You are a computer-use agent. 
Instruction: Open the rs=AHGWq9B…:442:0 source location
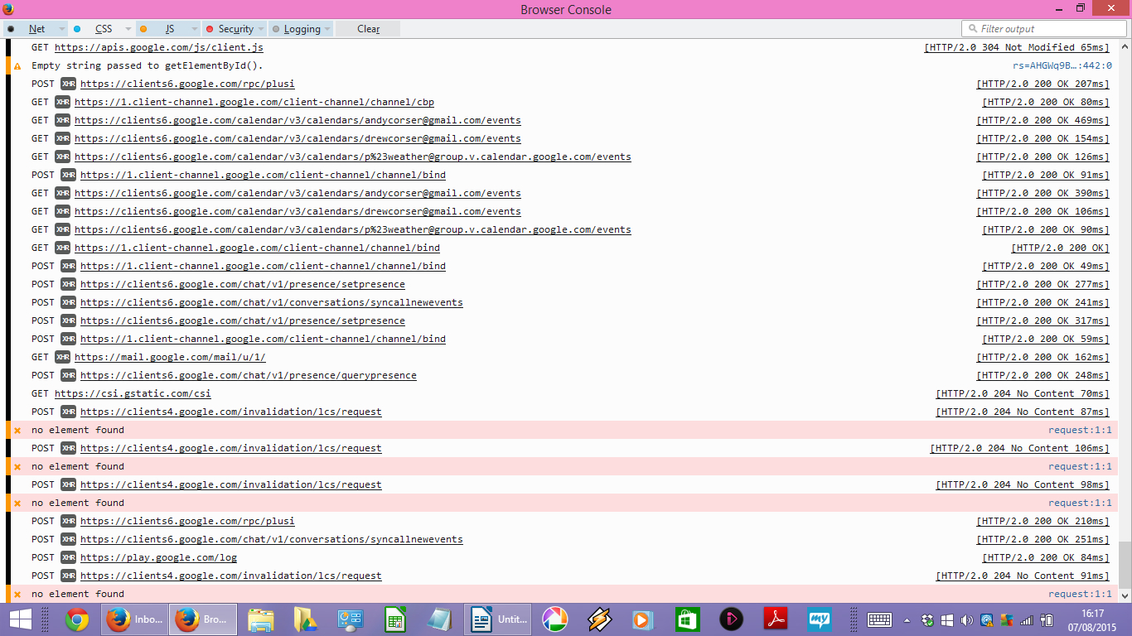tap(1062, 65)
